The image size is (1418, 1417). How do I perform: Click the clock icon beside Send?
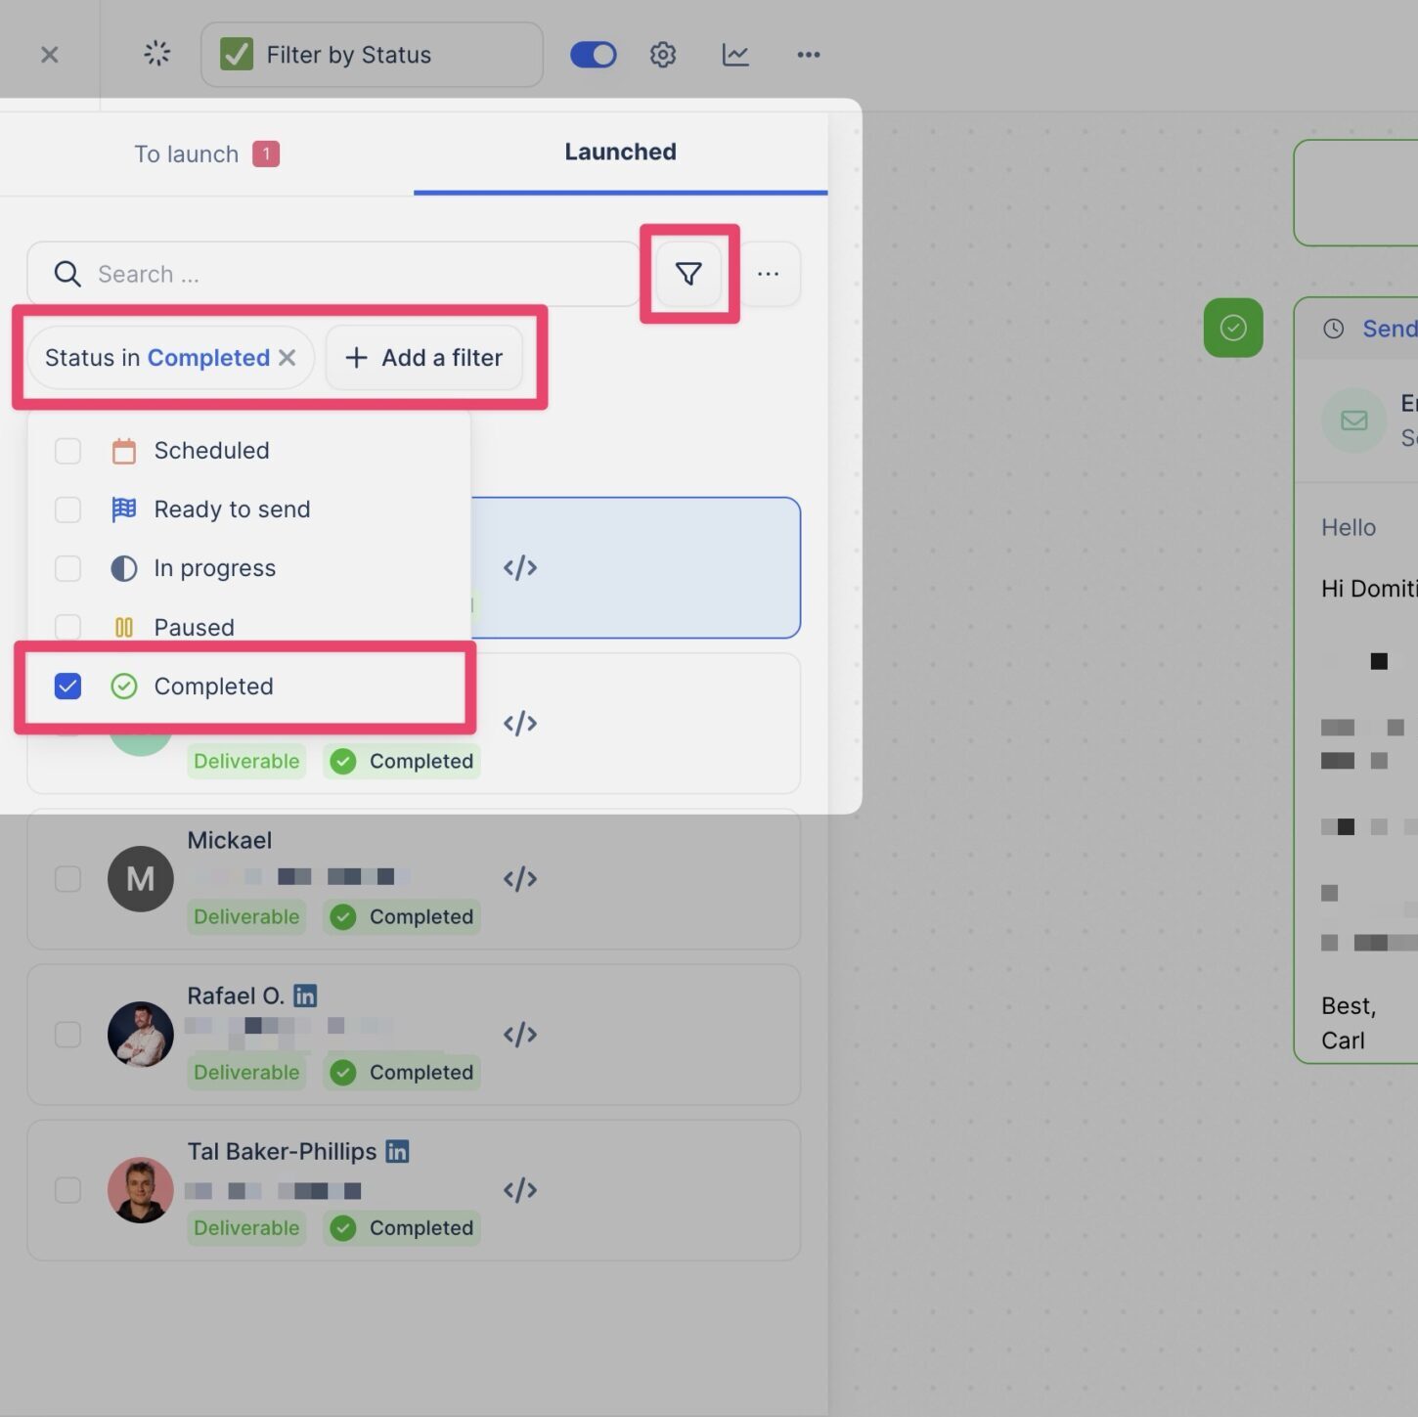coord(1332,329)
